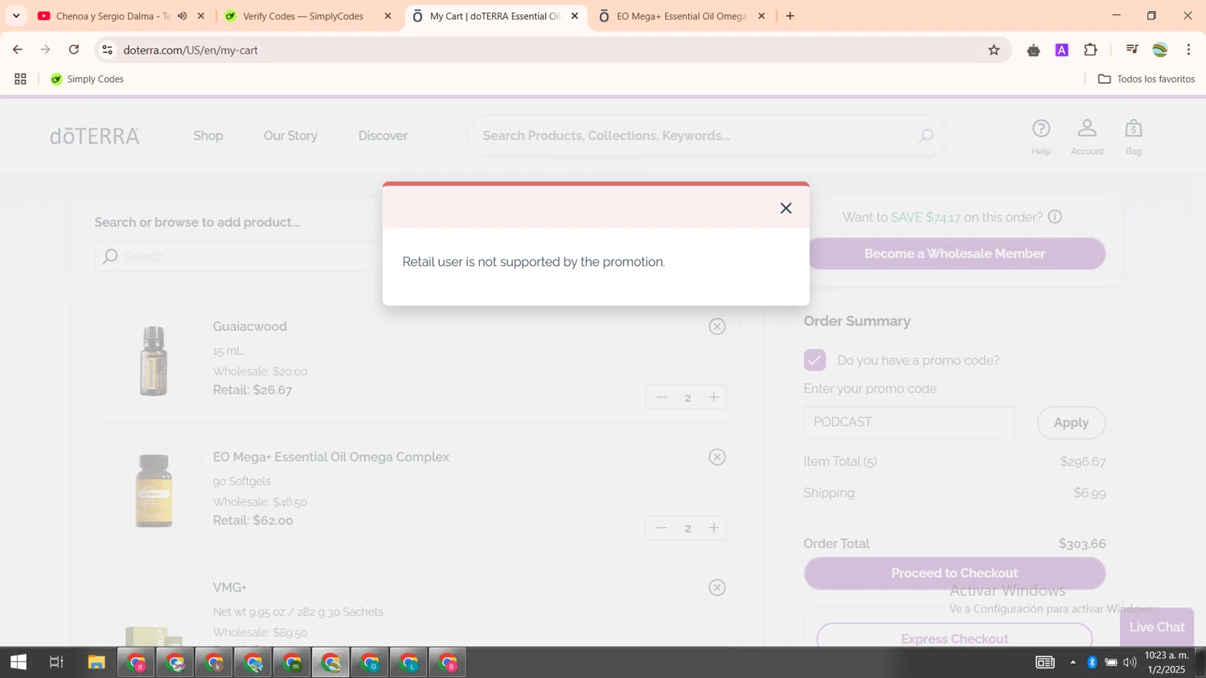Apply the promo code

point(1071,423)
